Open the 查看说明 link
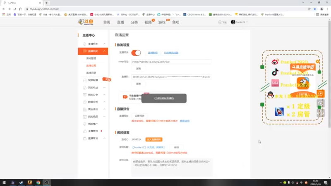Viewport: 331px width, 186px height. [x=185, y=121]
